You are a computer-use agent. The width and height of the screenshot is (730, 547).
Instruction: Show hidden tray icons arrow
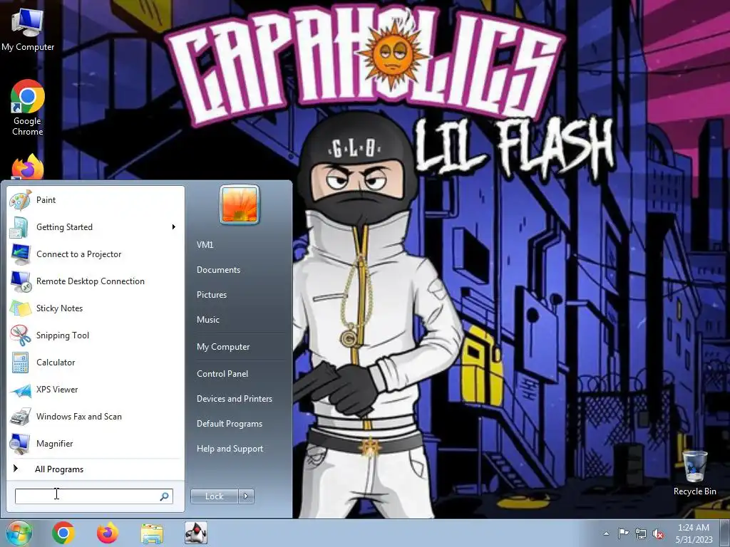[606, 533]
